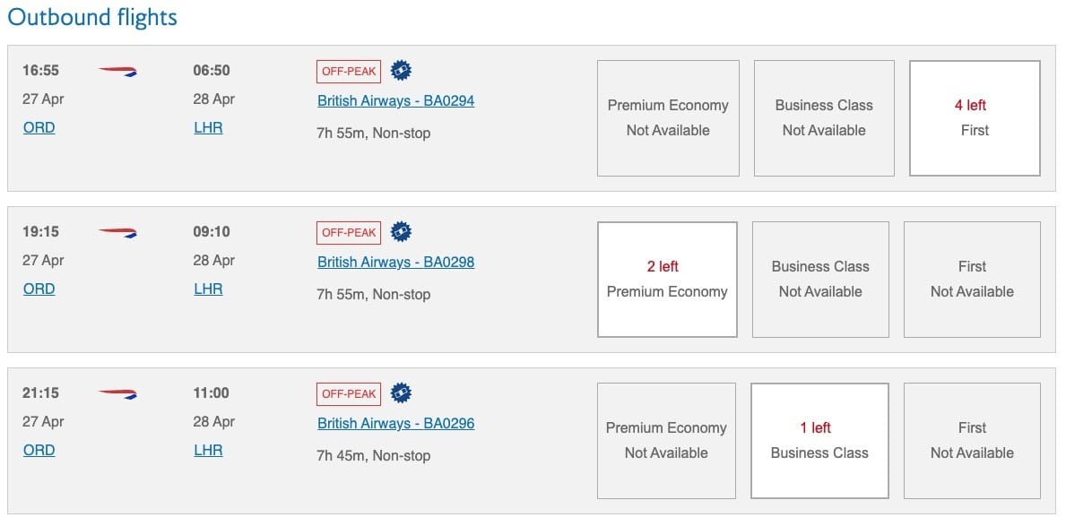Click LHR airport link on 11:00 arrival
Screen dimensions: 1066x526
pos(208,450)
